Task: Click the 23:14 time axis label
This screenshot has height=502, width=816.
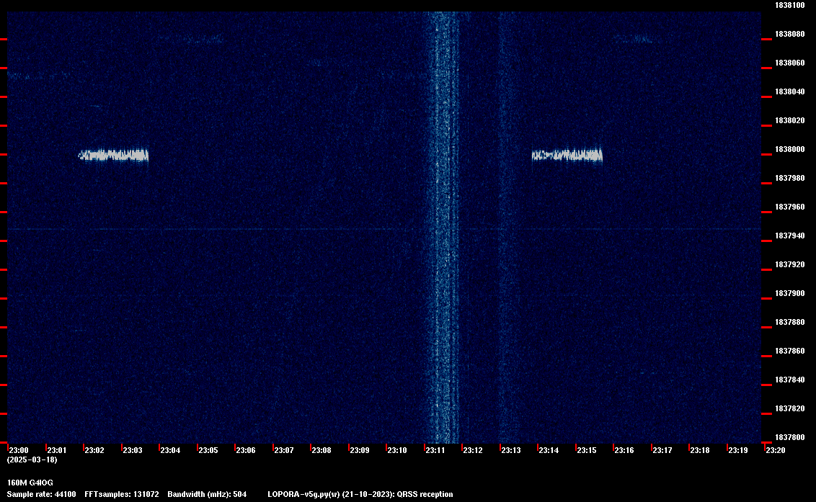Action: [549, 450]
